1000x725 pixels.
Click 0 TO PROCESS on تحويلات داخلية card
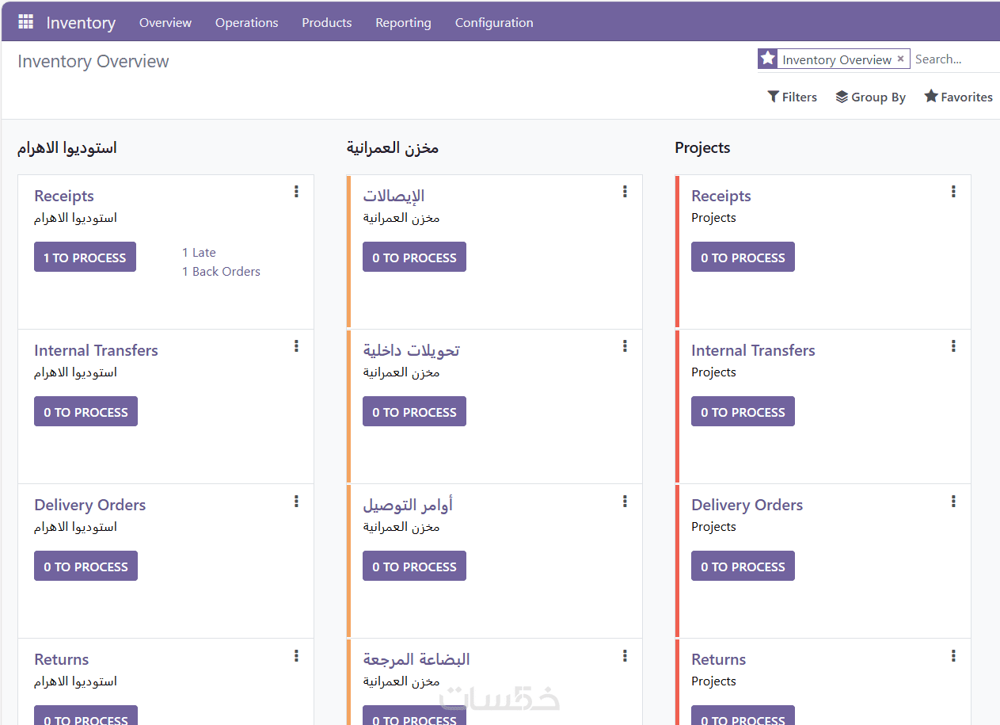pyautogui.click(x=414, y=411)
